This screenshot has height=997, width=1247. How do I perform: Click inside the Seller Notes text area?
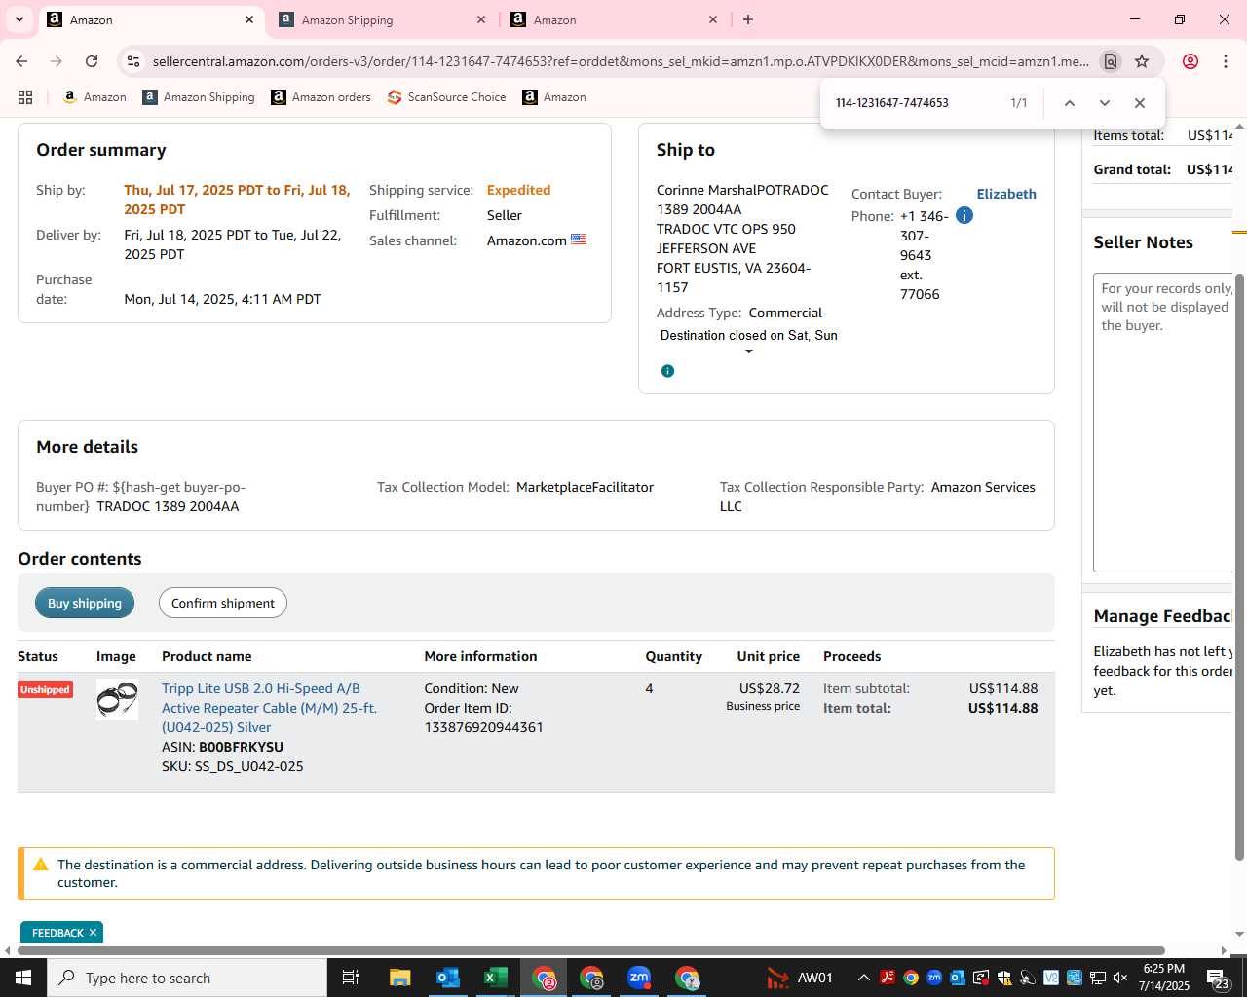click(1163, 423)
